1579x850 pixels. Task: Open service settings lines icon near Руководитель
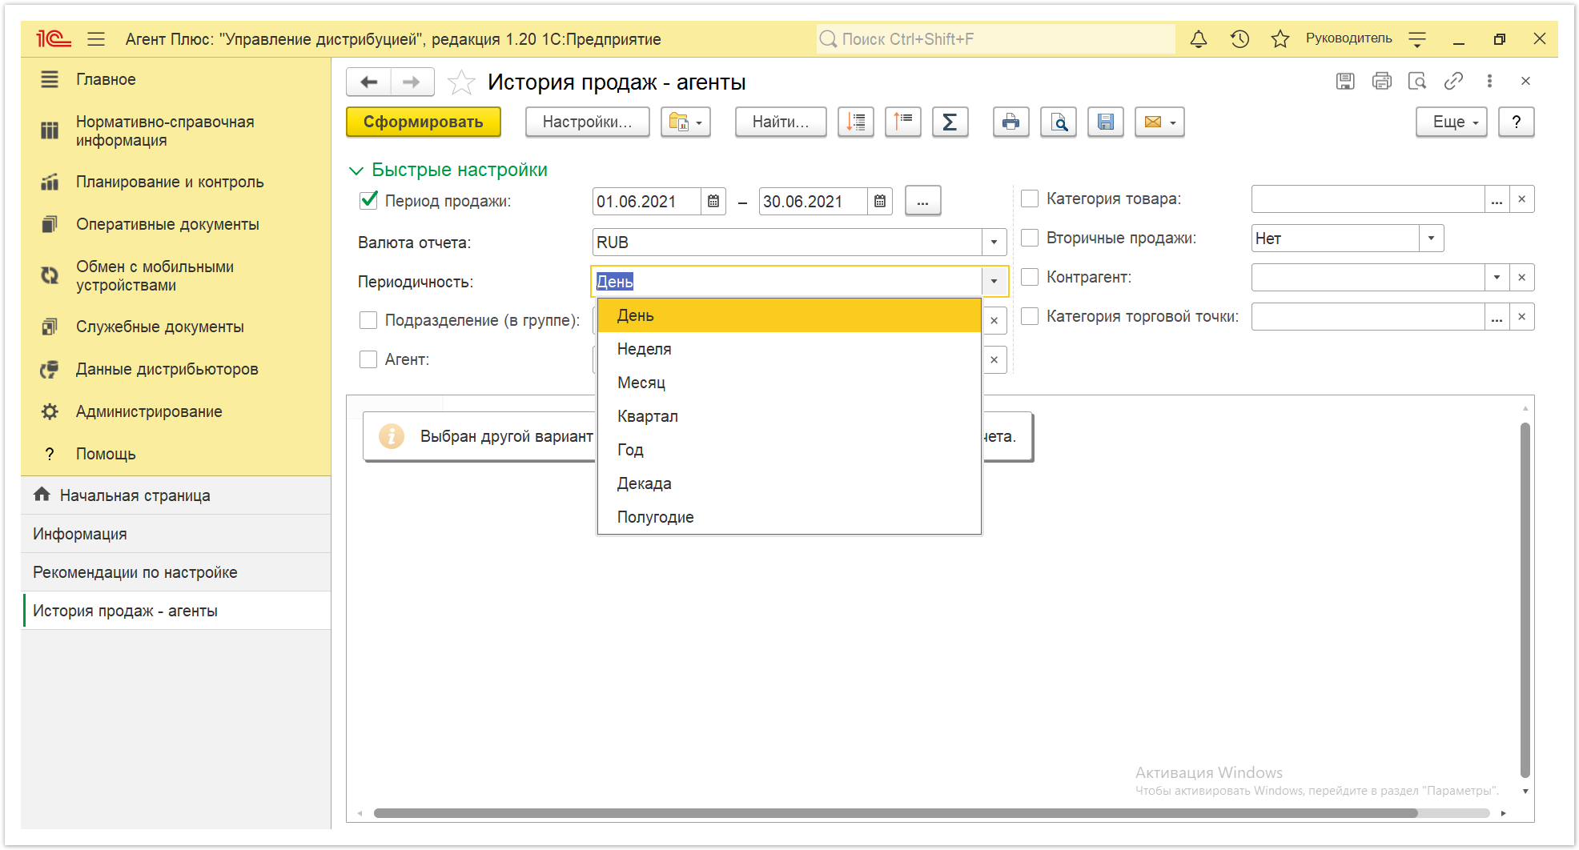pos(1417,38)
